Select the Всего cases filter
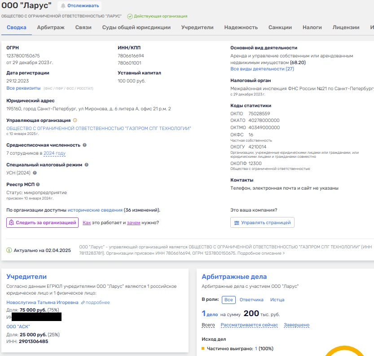 click(x=208, y=325)
